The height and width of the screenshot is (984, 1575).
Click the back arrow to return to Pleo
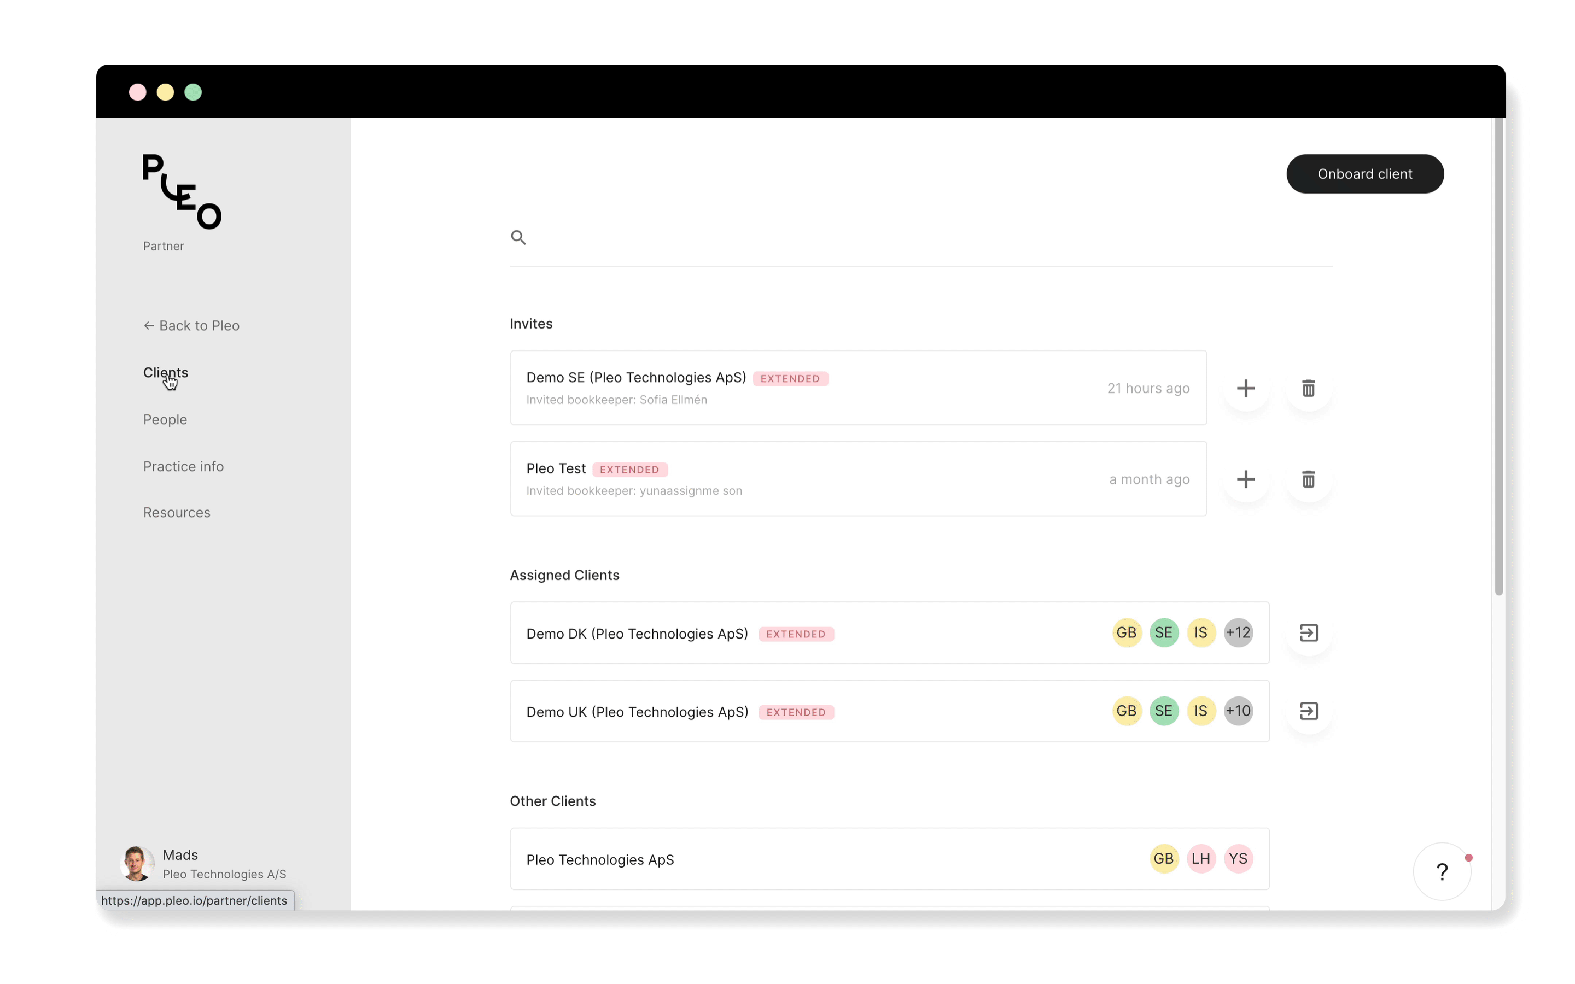pyautogui.click(x=149, y=325)
